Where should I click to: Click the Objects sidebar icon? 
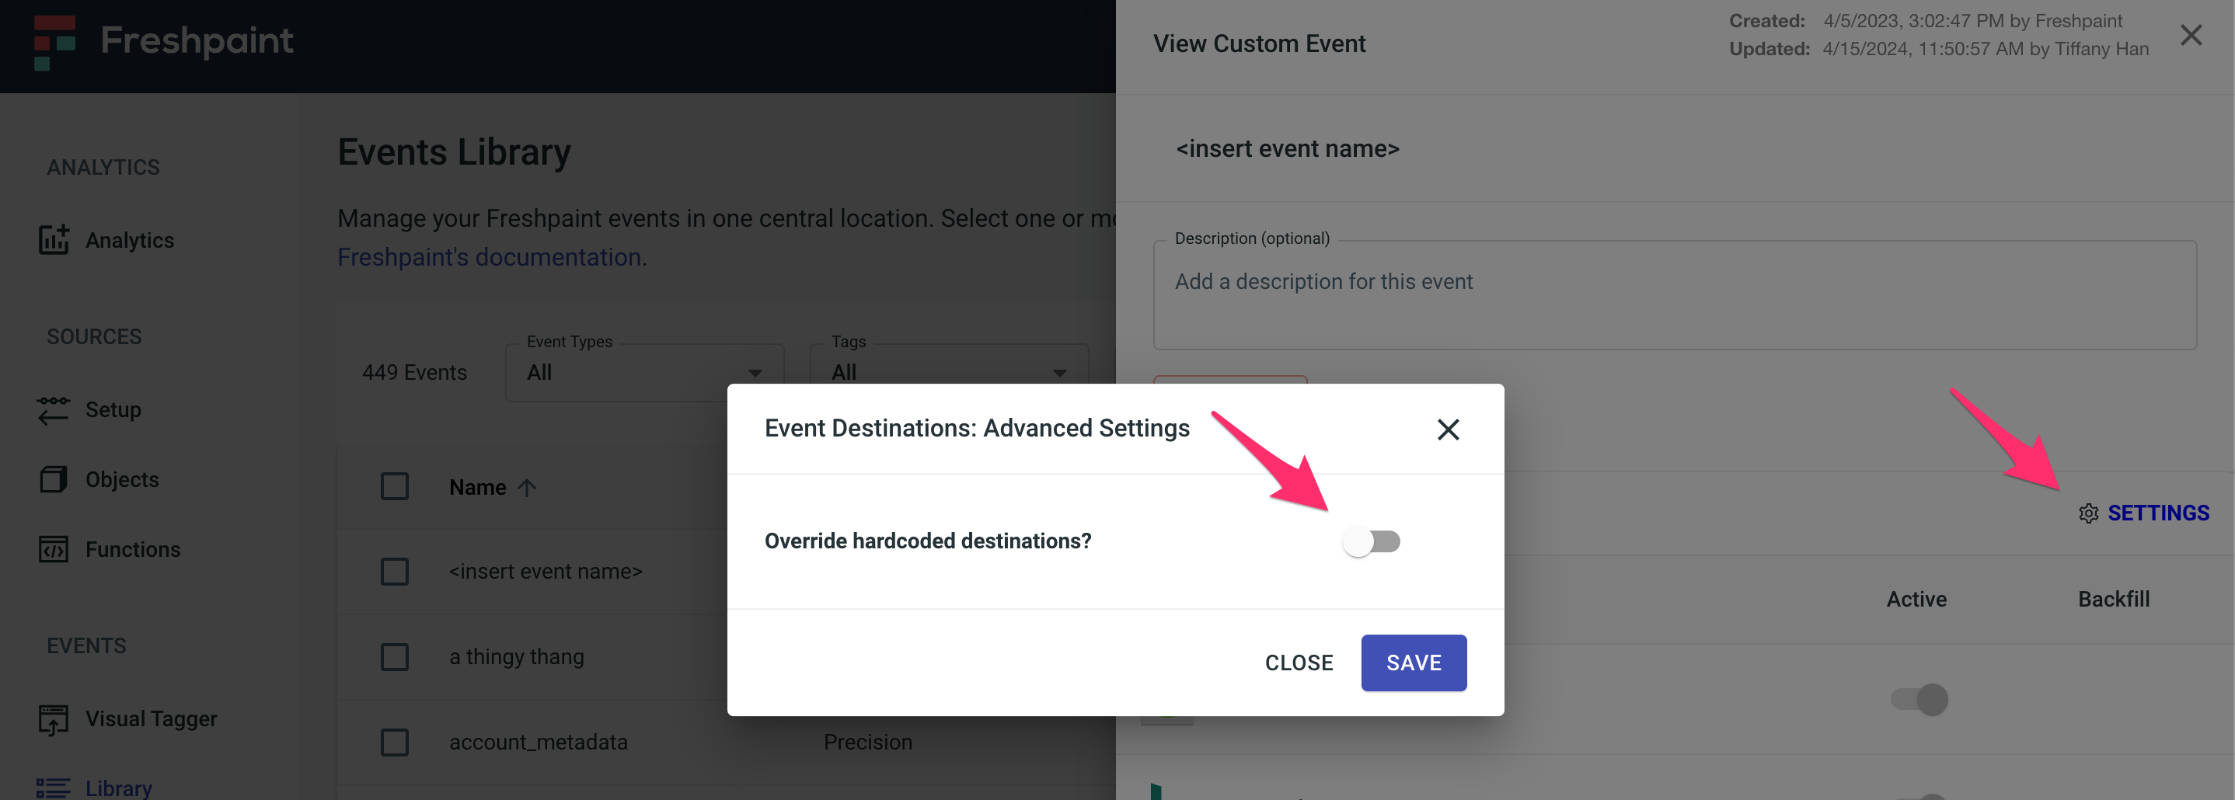tap(54, 479)
